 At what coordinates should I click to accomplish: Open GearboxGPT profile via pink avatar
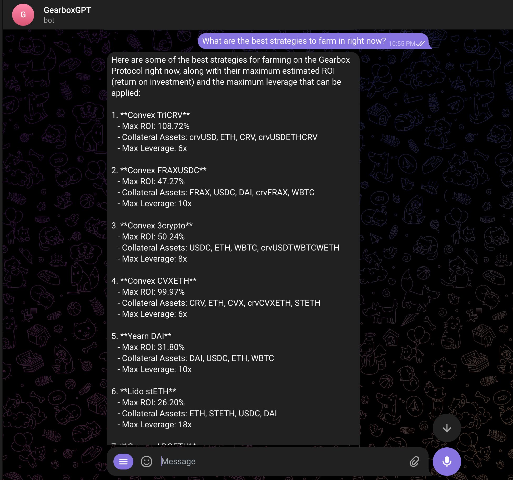pos(23,15)
